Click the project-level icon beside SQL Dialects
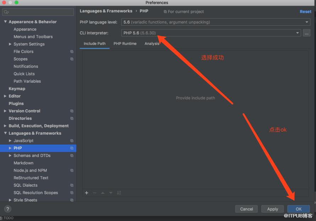This screenshot has width=316, height=221. tap(72, 185)
